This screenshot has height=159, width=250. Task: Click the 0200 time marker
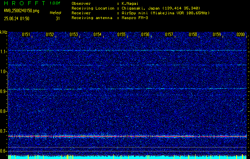pos(240,35)
